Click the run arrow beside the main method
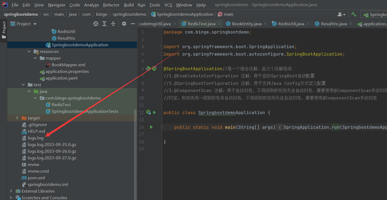This screenshot has width=387, height=200. pos(151,127)
